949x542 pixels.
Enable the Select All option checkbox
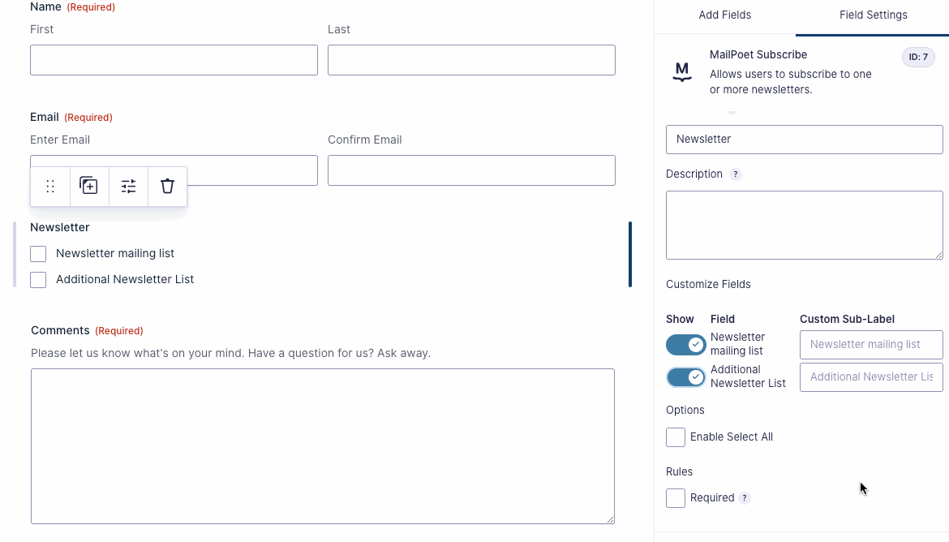676,437
